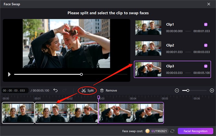Uncheck the Clip2 checkbox
The image size is (216, 136).
point(206,45)
